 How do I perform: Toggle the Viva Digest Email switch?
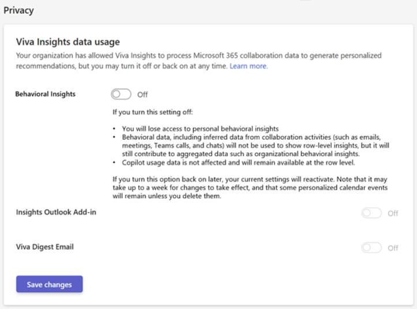pos(371,248)
